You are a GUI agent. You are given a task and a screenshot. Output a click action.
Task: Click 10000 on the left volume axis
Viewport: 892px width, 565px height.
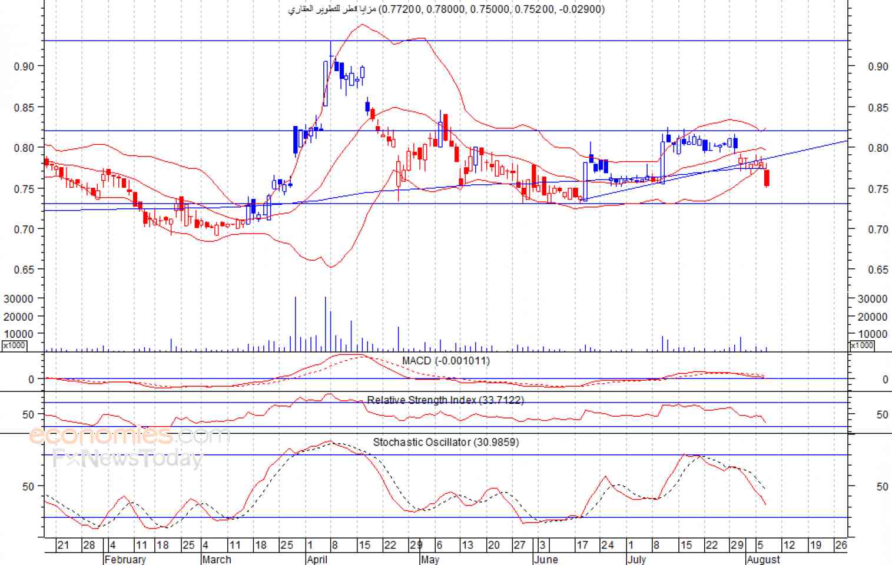[18, 334]
